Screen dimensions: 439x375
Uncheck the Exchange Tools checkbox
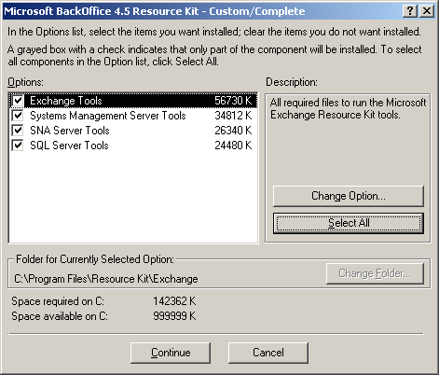[18, 101]
